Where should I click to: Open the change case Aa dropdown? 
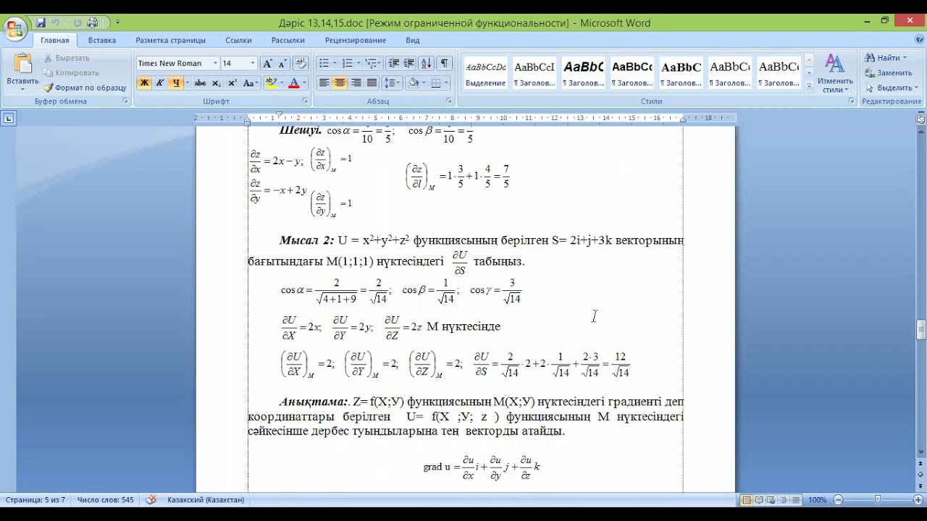pyautogui.click(x=250, y=83)
